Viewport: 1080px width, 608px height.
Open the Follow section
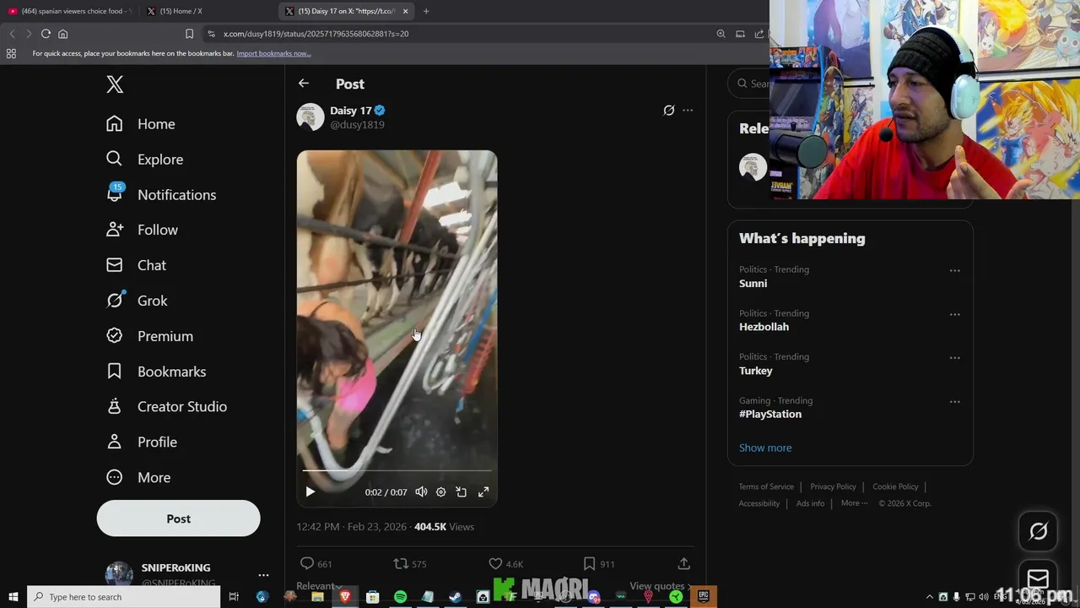pyautogui.click(x=142, y=230)
